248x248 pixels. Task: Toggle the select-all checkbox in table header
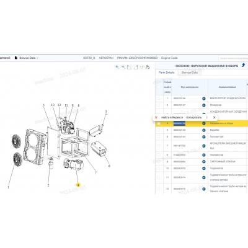[159, 87]
